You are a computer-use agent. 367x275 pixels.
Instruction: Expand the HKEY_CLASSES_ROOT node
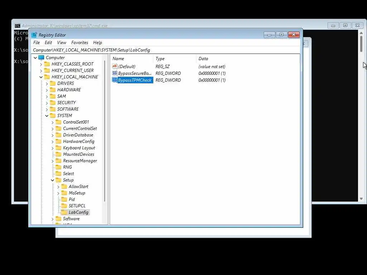pos(41,64)
